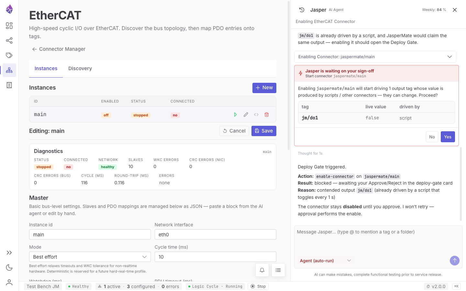Screen dimensions: 466x291
Task: Go back to Connector Manager
Action: point(59,49)
